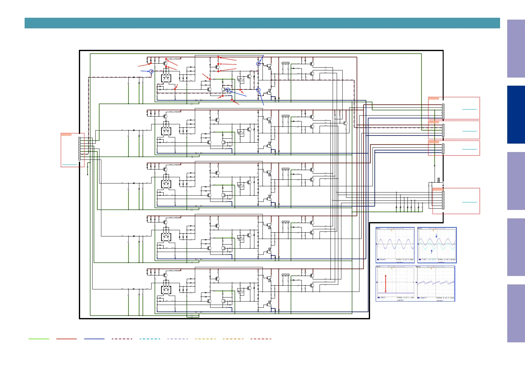The height and width of the screenshot is (371, 525).
Task: Click the solid green legend line
Action: click(39, 339)
